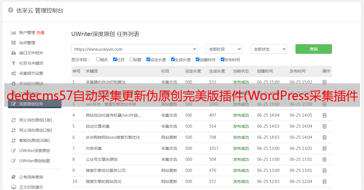Image resolution: width=364 pixels, height=190 pixels.
Task: Click keyword 搜索引擎的网站优化
Action: coord(104,182)
